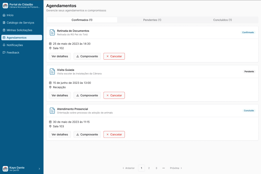Switch to the Confirmados (1) tab
Screen dimensions: 261x174
point(82,20)
